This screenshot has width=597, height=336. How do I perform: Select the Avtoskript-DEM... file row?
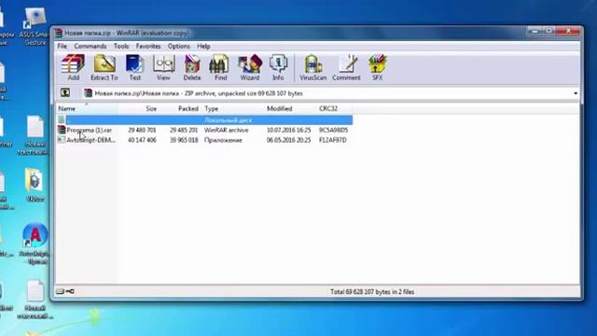(204, 140)
